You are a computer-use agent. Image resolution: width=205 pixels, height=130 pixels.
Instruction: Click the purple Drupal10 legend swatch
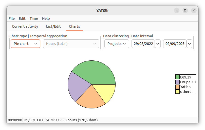tap(177, 82)
